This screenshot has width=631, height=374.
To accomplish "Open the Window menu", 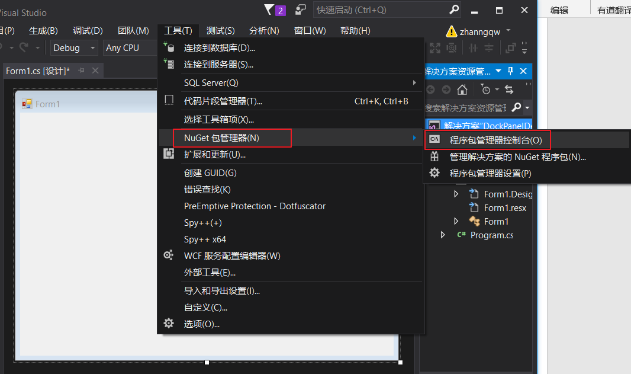I will point(310,31).
